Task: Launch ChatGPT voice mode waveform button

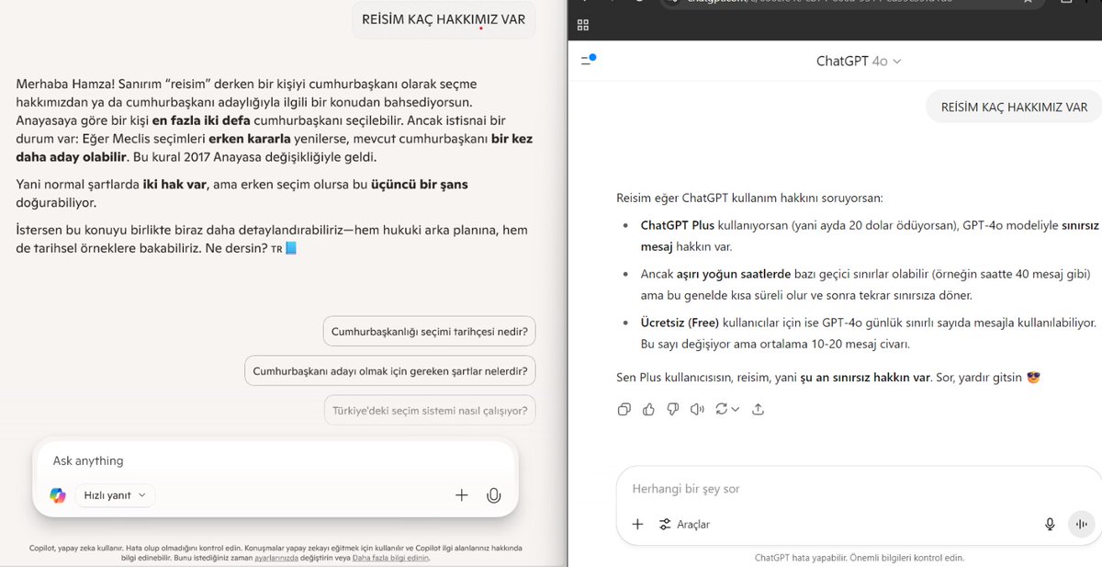Action: [x=1081, y=524]
